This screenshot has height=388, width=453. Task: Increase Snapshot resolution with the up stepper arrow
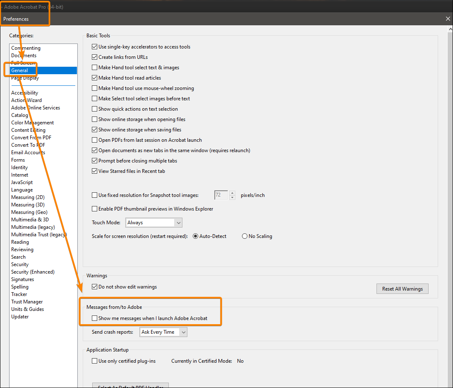click(232, 193)
